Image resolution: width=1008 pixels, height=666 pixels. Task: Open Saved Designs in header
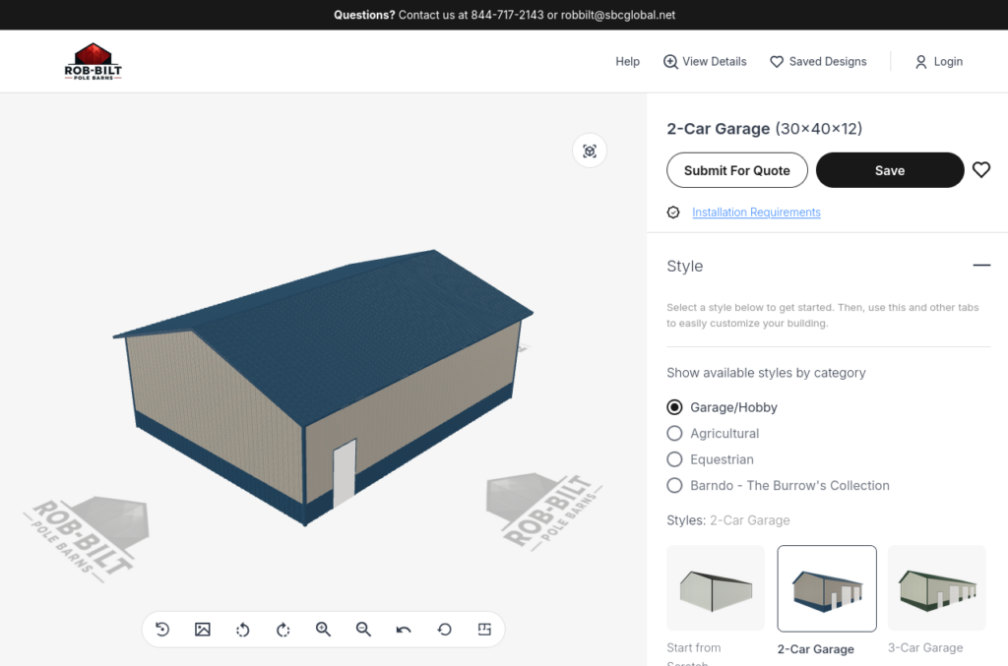click(818, 62)
